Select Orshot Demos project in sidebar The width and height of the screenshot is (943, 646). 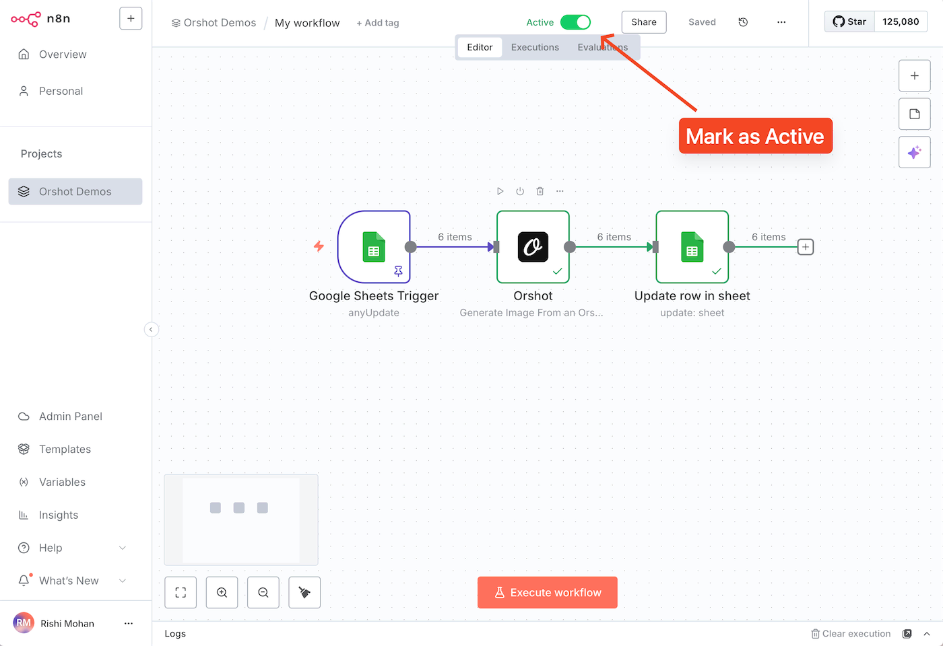[x=75, y=192]
